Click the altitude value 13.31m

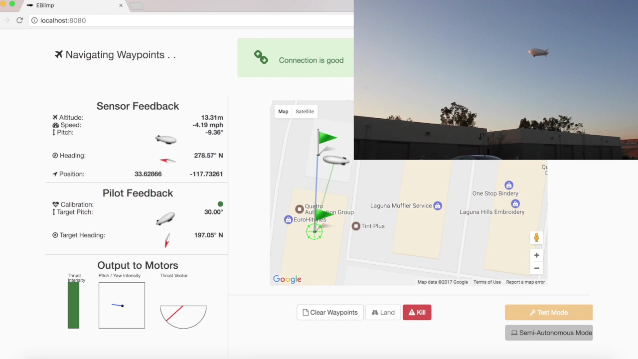click(212, 118)
